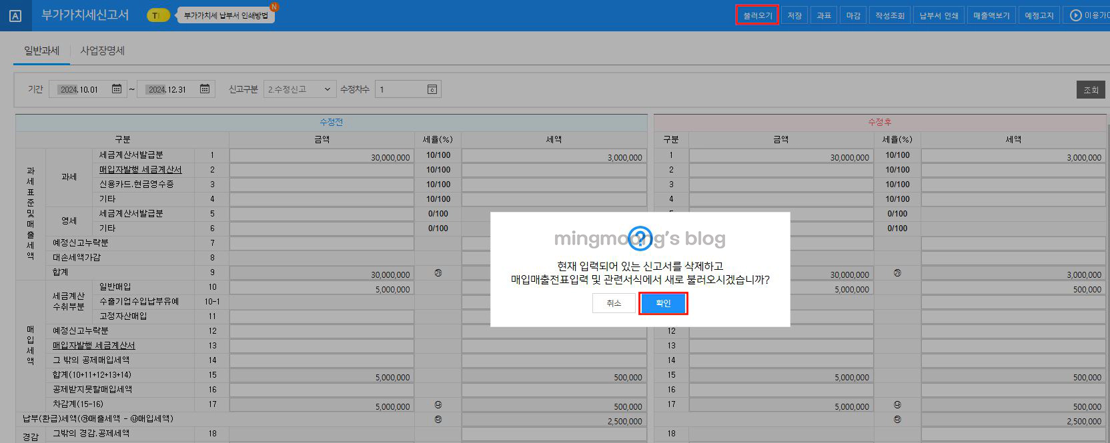Click the 수정전 section header
Screen dimensions: 1110x443
pos(332,123)
